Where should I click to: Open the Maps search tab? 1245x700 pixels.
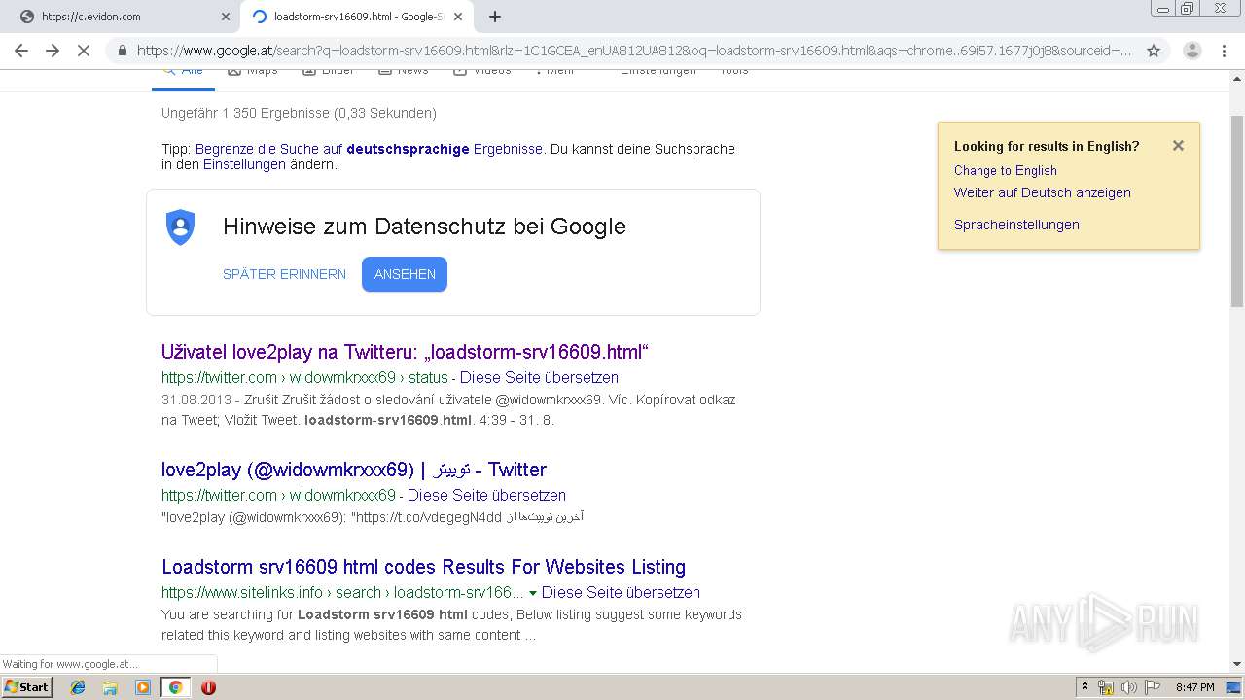coord(253,71)
